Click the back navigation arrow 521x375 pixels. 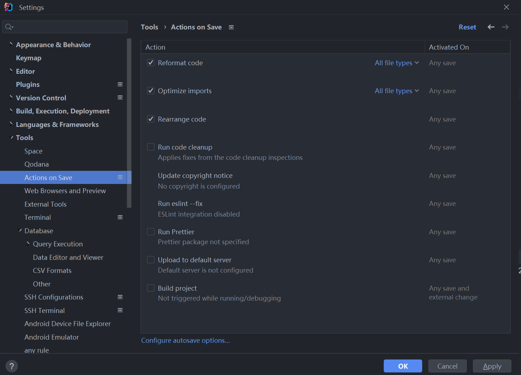[491, 27]
